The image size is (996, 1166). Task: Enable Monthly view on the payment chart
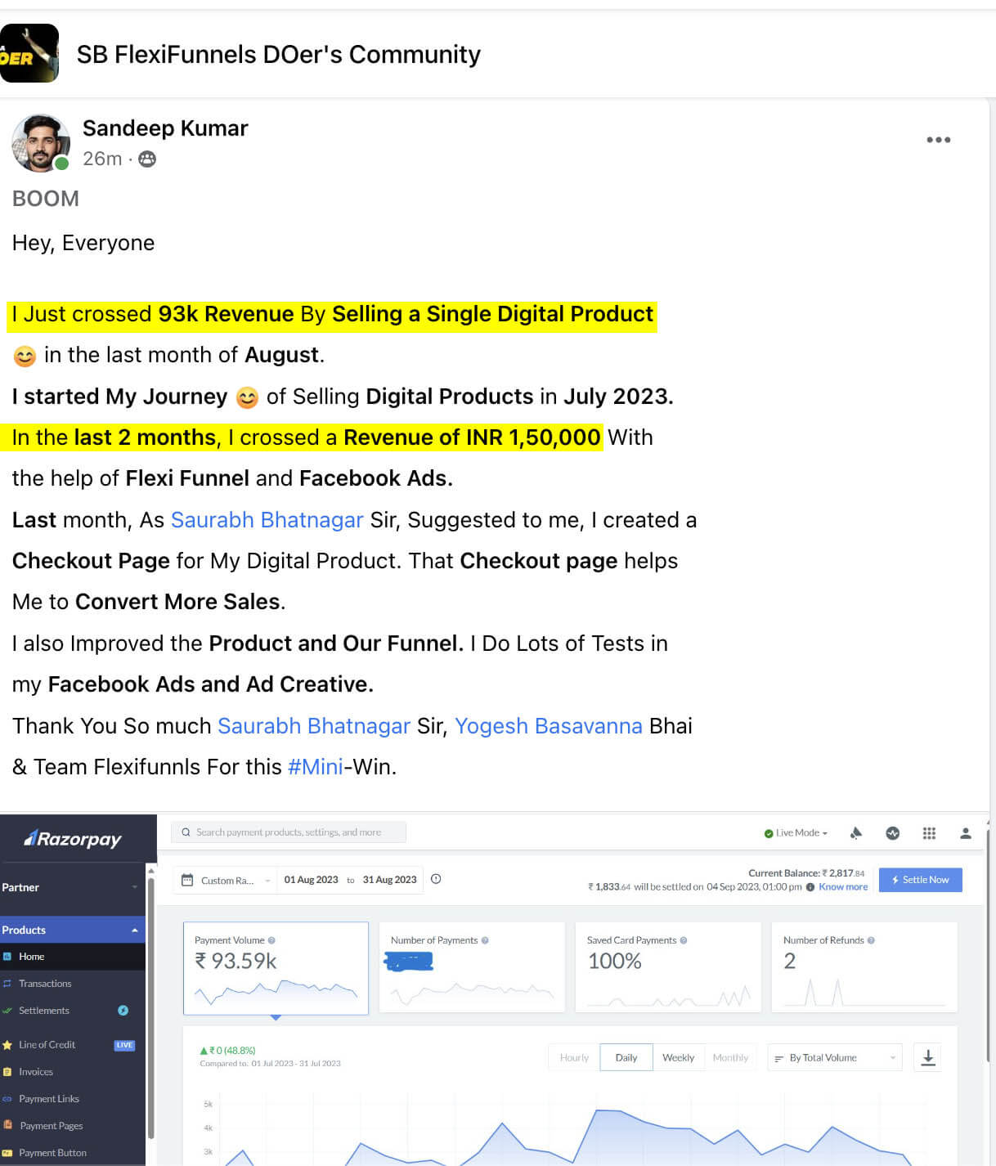(x=731, y=1057)
